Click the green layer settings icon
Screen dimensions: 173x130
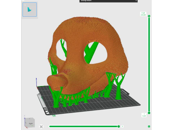(x=149, y=126)
